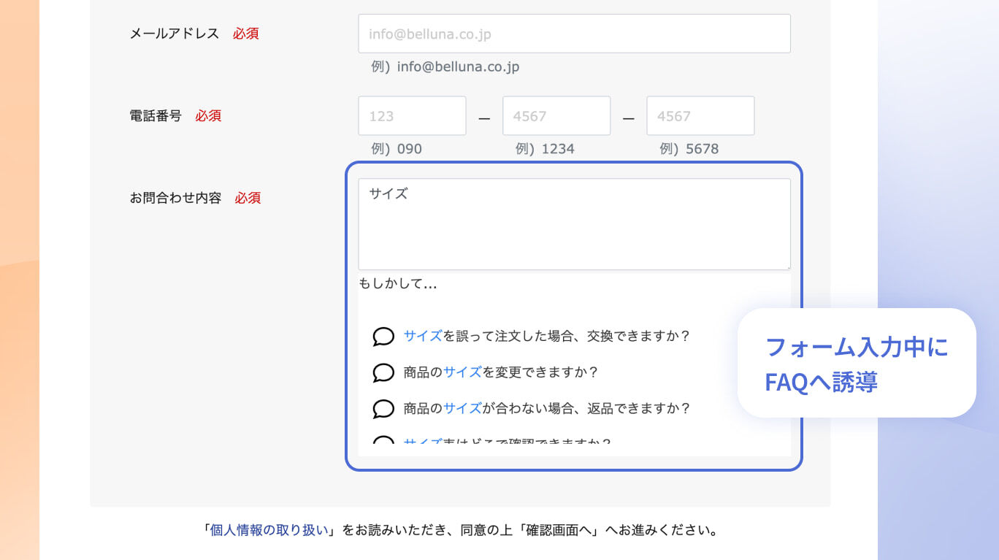Click the email address input field
This screenshot has width=999, height=560.
tap(574, 33)
